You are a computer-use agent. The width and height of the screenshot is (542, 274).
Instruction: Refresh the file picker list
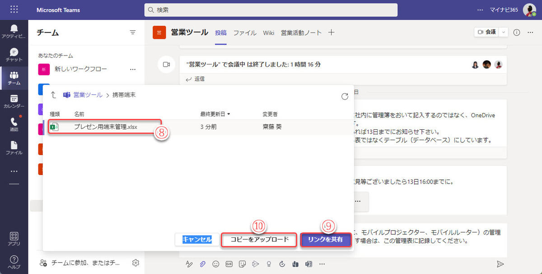coord(345,96)
